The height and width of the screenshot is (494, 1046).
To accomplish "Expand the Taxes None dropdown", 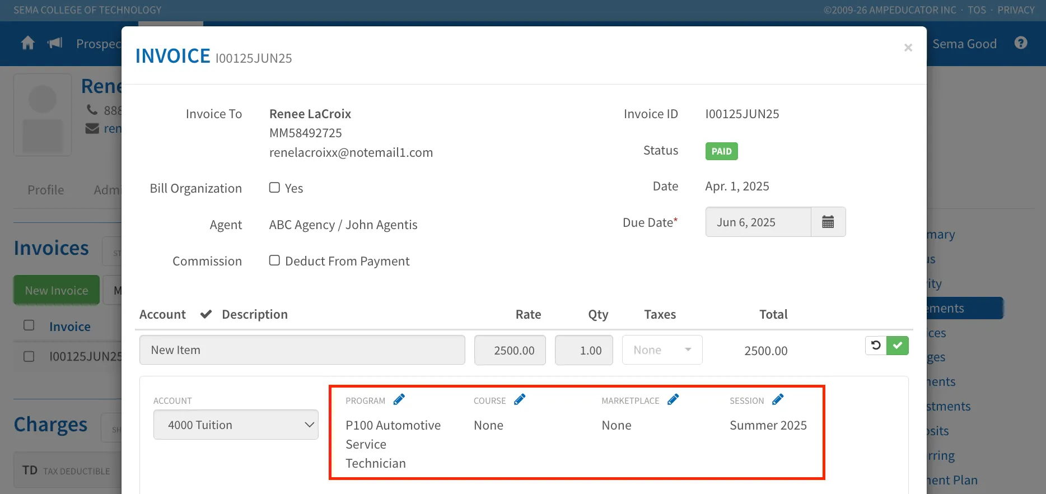I will point(662,350).
